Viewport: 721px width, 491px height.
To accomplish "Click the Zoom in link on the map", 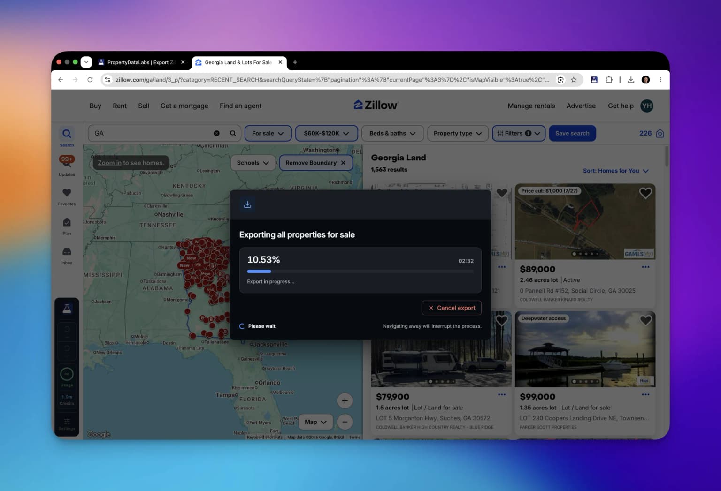I will (109, 163).
